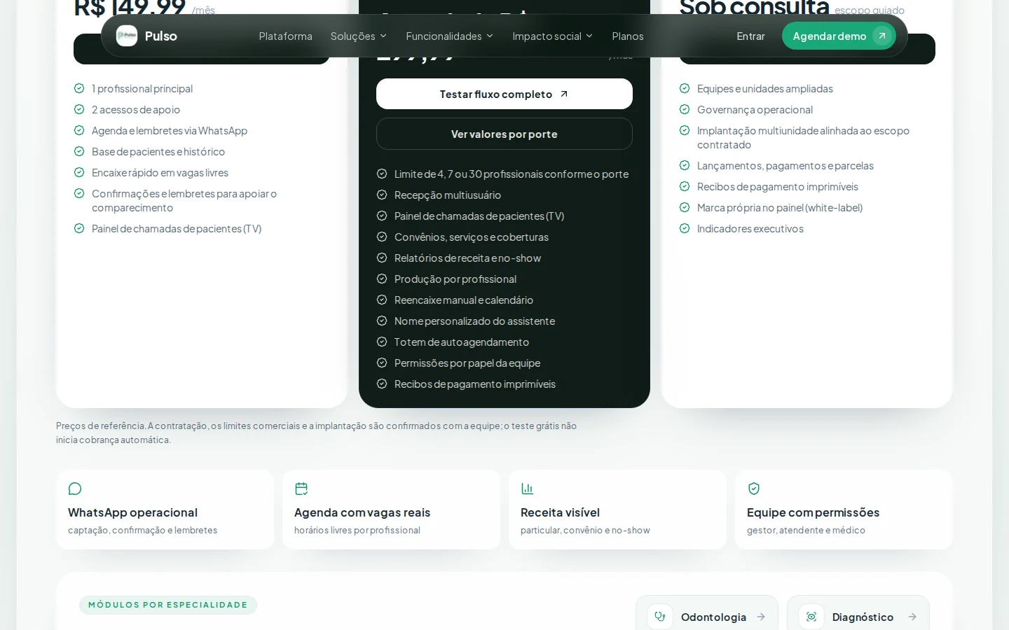Viewport: 1009px width, 630px height.
Task: Click the stethoscope icon beside Odontologia
Action: pyautogui.click(x=660, y=617)
